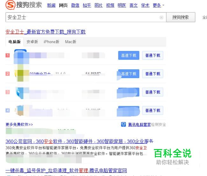Open the 视频 search category
The height and width of the screenshot is (176, 207).
pyautogui.click(x=110, y=5)
